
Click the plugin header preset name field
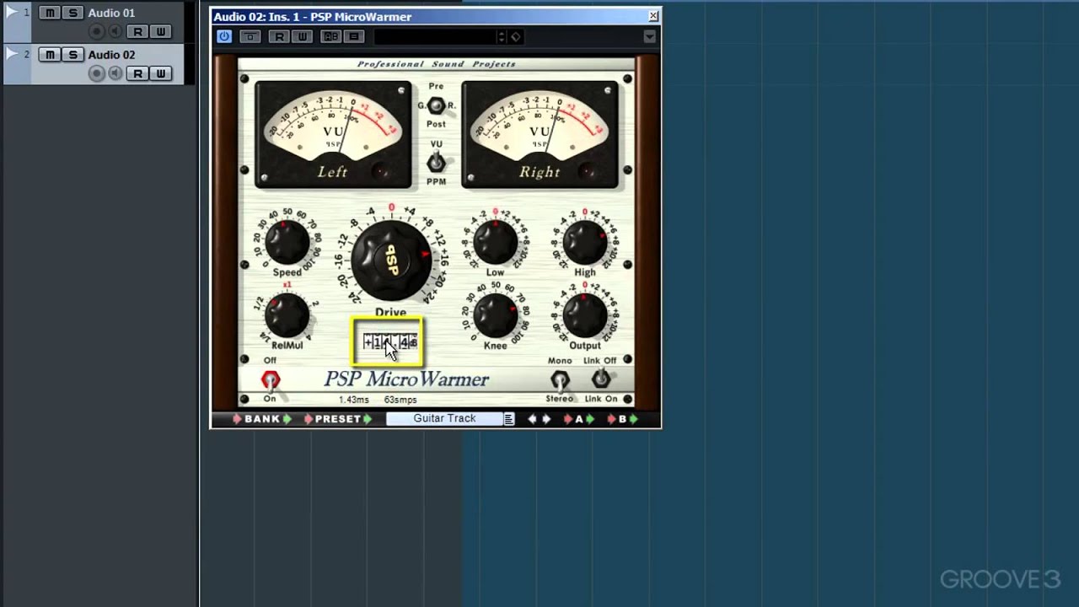coord(435,36)
